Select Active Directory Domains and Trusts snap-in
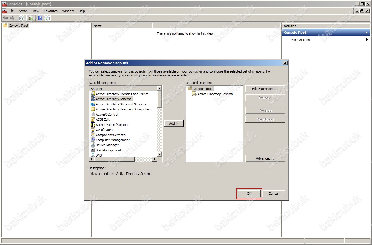This screenshot has height=245, width=372. pyautogui.click(x=119, y=94)
